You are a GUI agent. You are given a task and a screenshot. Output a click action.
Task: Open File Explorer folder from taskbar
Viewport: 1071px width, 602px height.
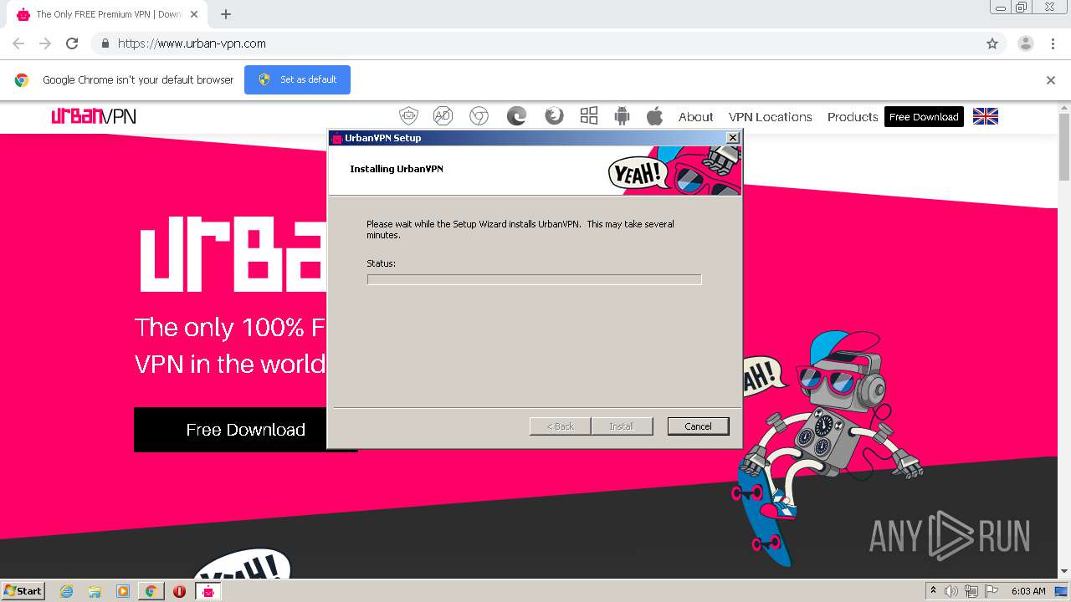95,591
